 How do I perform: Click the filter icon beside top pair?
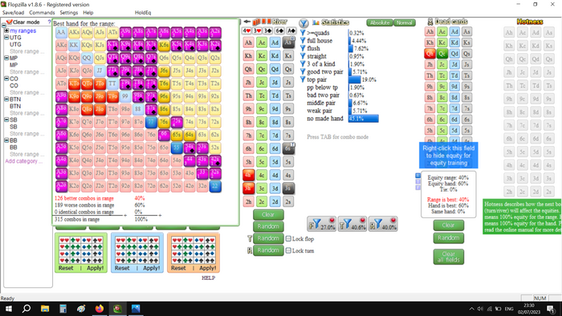(x=303, y=79)
